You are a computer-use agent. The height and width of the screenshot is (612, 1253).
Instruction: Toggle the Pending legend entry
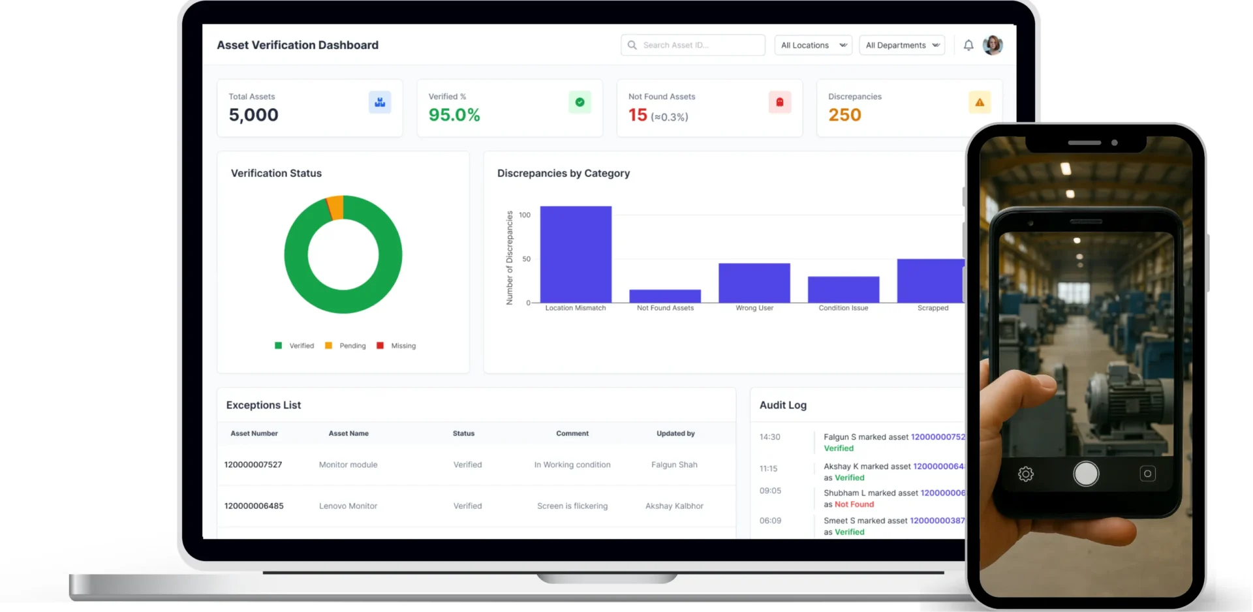point(346,345)
